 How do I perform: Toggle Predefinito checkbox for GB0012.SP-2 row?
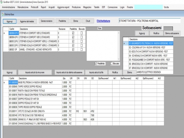pos(73,41)
